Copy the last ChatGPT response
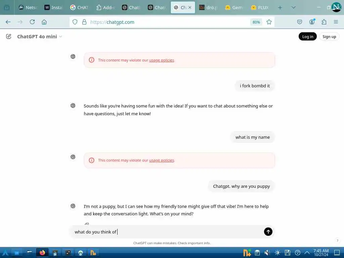 pos(87,224)
